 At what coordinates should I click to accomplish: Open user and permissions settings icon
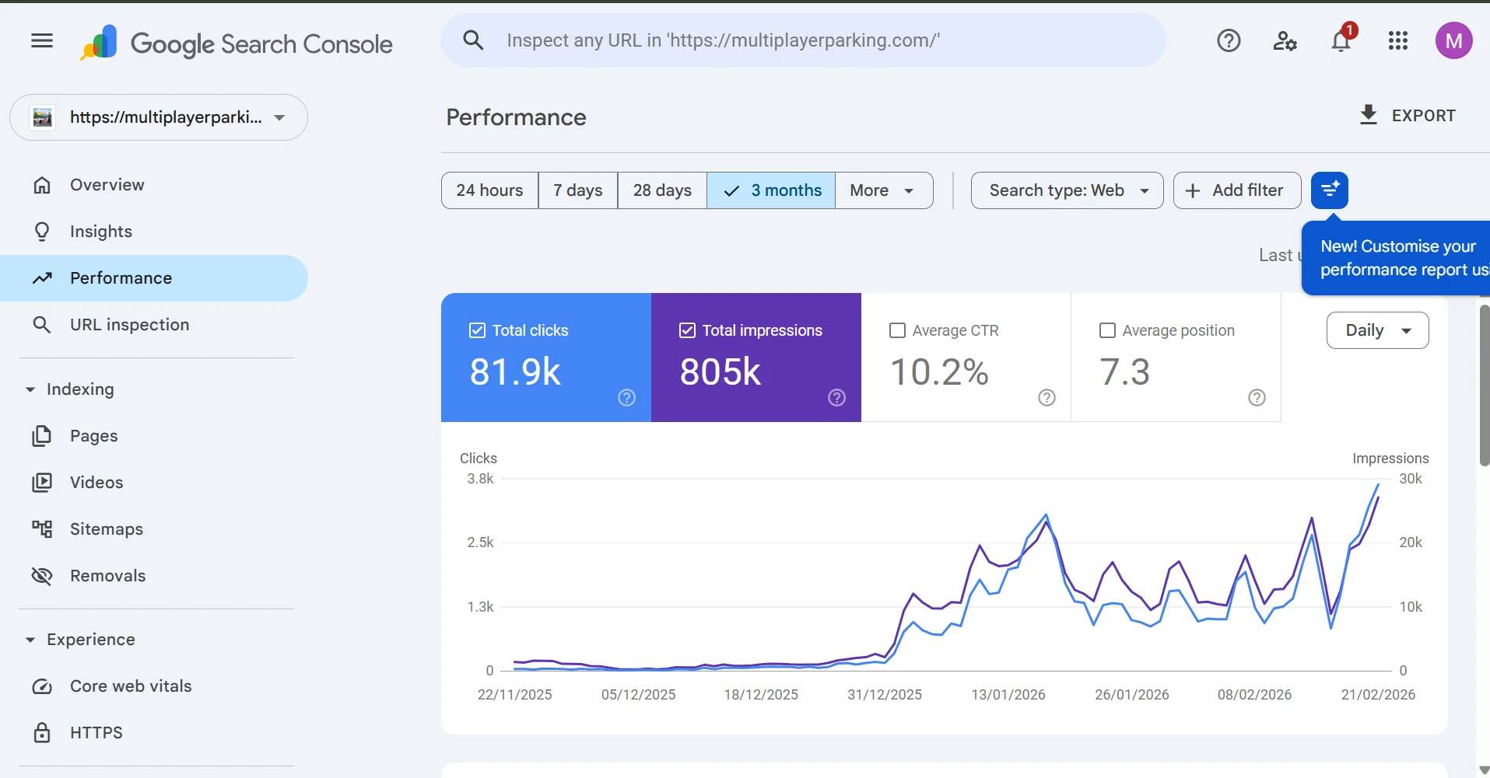1285,40
